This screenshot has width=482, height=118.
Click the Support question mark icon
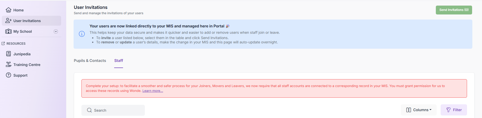8,75
